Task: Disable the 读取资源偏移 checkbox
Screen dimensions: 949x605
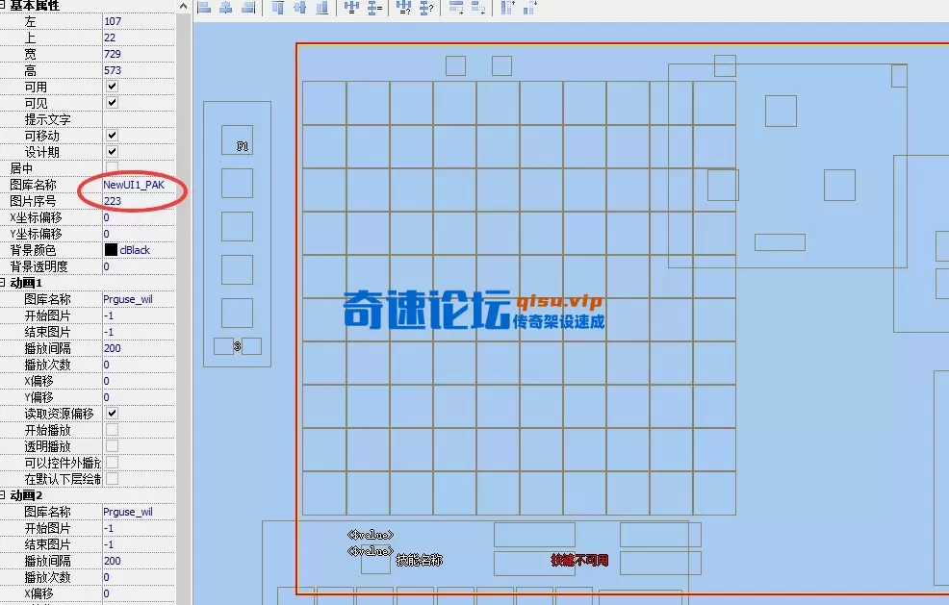Action: coord(113,413)
